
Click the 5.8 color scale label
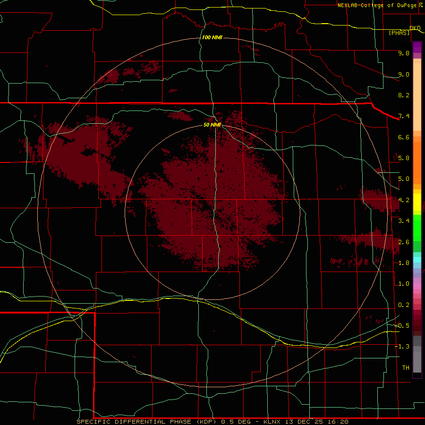click(404, 158)
